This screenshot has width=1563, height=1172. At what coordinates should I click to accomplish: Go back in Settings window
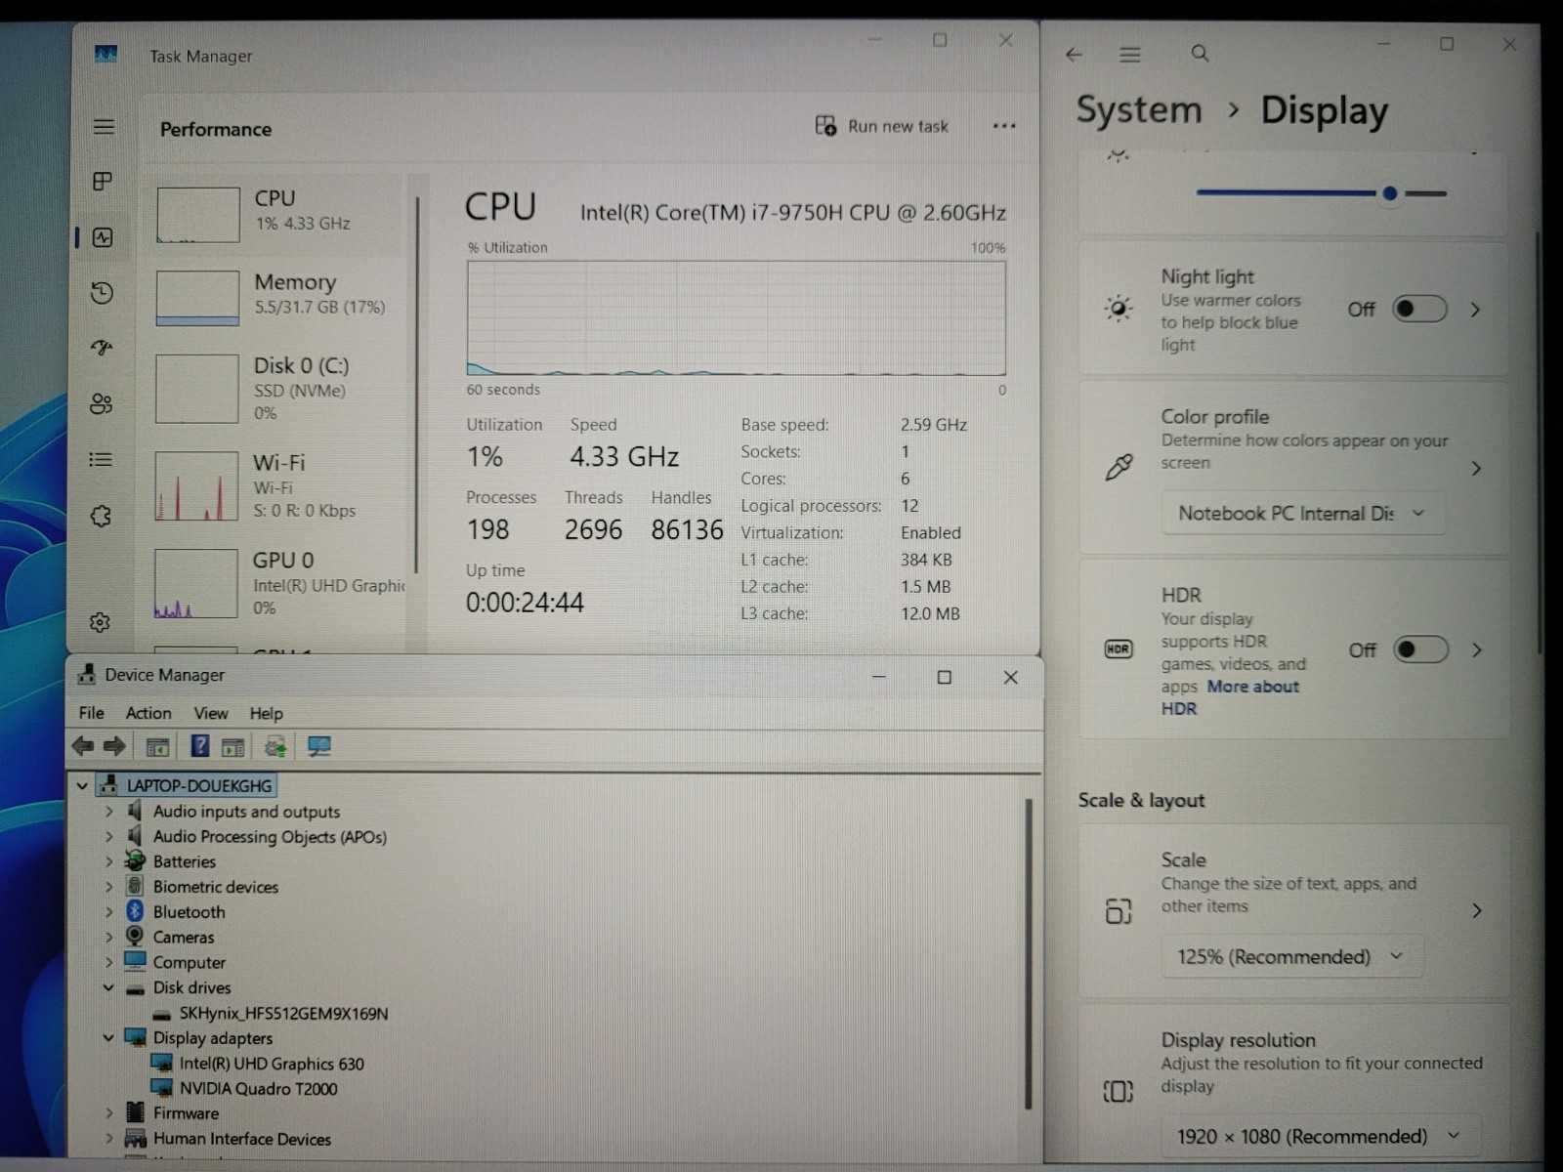pos(1074,55)
